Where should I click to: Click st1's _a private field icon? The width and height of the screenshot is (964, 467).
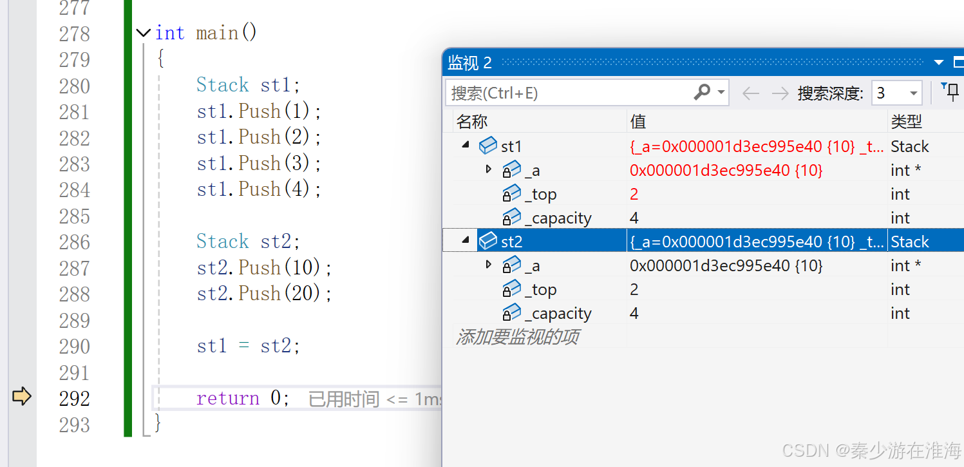click(x=511, y=169)
